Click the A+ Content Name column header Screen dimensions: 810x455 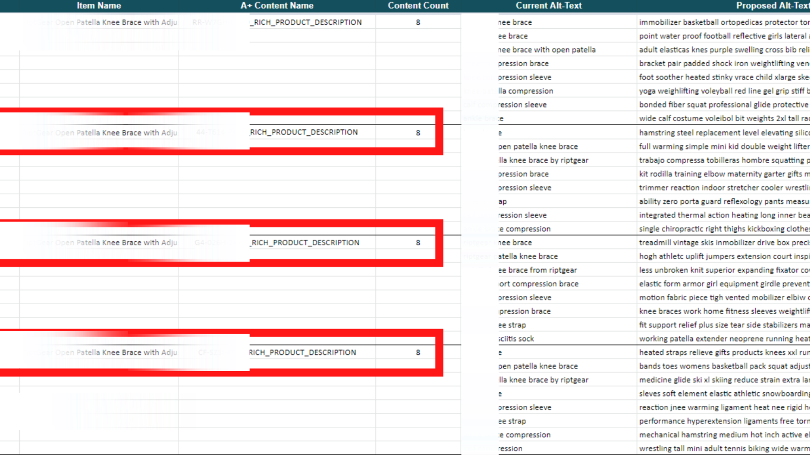point(277,5)
